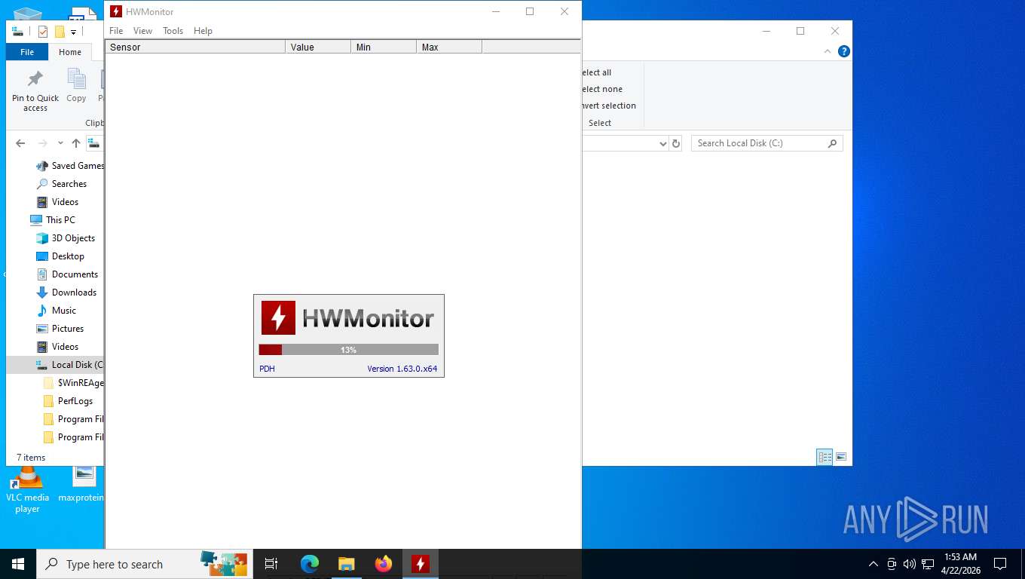
Task: Click New folder icon in quick access toolbar
Action: [x=60, y=32]
